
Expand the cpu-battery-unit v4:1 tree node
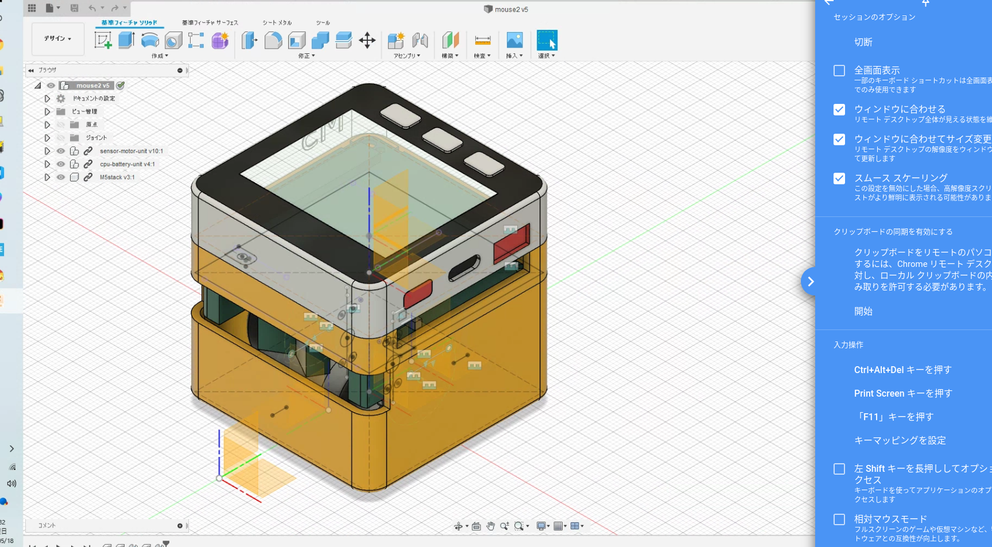tap(47, 164)
